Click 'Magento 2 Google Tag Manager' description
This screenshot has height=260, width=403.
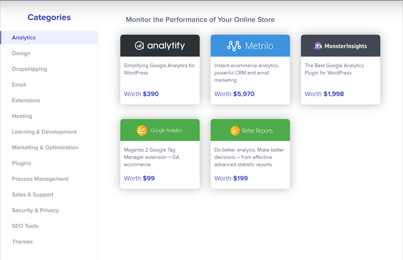[152, 157]
